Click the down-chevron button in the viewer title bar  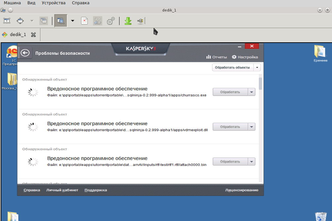pyautogui.click(x=320, y=10)
